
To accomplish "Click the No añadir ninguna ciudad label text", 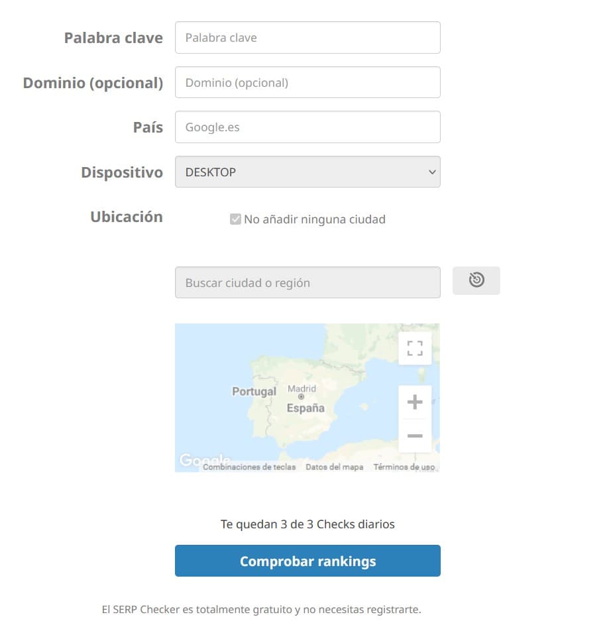I will [x=315, y=219].
